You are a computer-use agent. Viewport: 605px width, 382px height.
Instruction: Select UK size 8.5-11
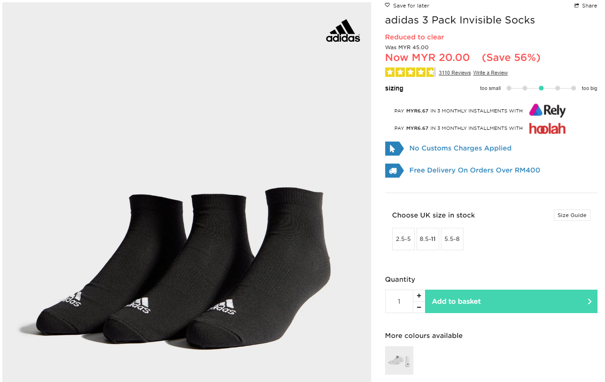tap(427, 239)
